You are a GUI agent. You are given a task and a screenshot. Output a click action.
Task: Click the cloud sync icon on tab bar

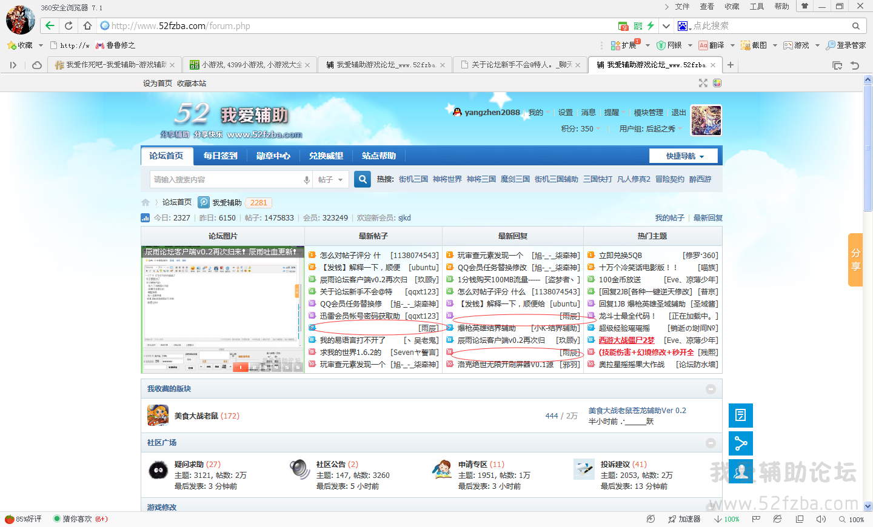(x=37, y=65)
